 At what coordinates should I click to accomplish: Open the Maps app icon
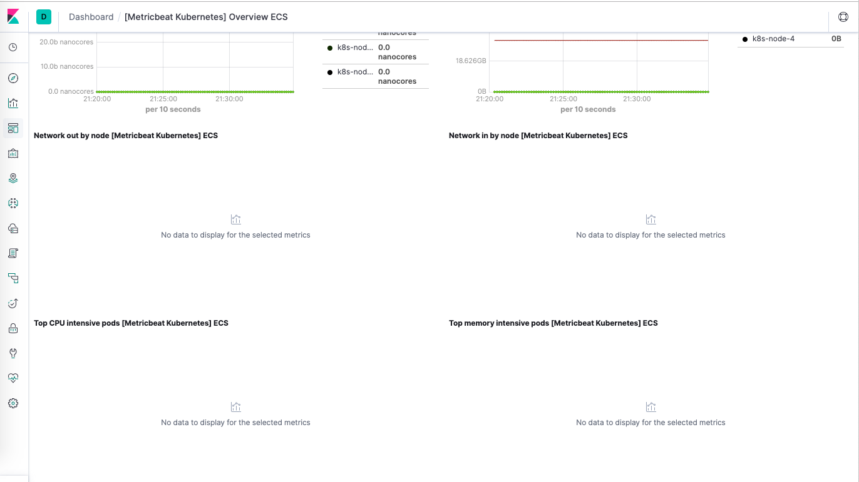click(13, 178)
